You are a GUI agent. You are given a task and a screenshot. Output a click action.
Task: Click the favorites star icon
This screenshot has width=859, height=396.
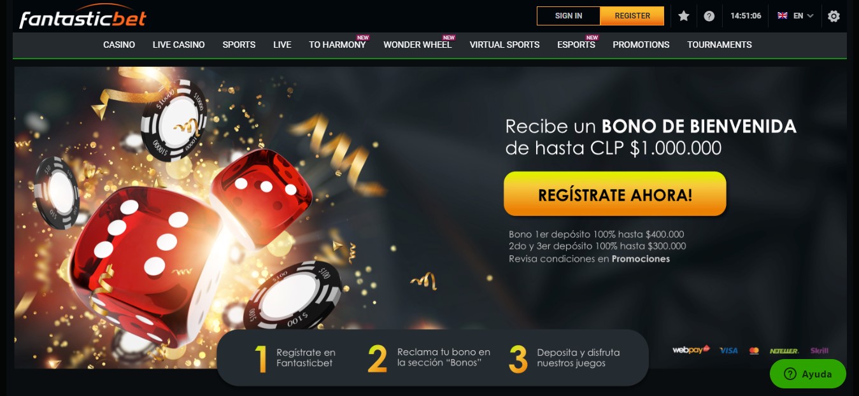coord(684,16)
